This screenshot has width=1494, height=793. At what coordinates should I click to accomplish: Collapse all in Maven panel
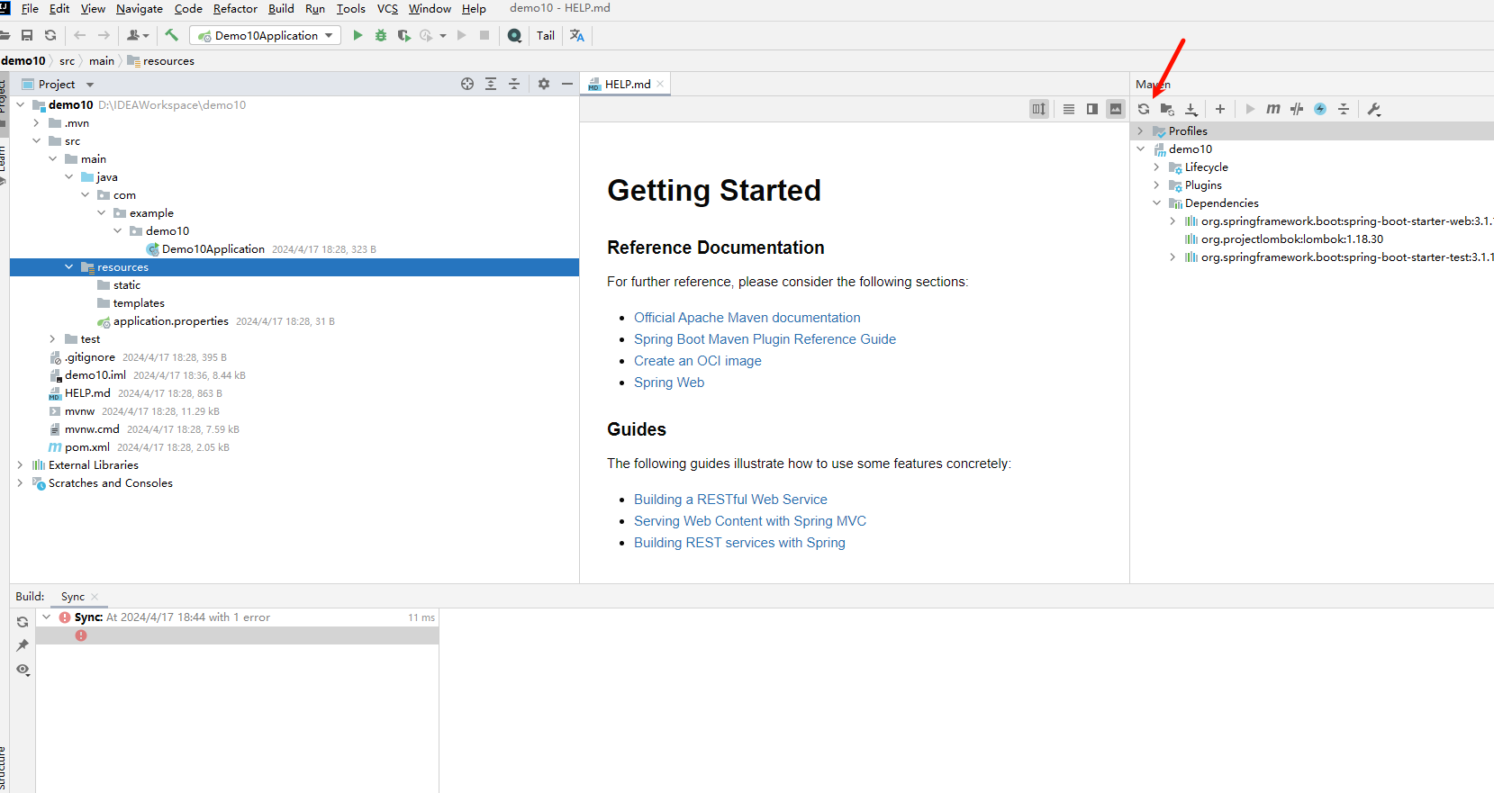[1344, 109]
